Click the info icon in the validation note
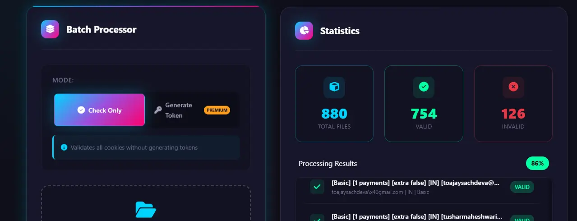The image size is (577, 221). pyautogui.click(x=64, y=147)
